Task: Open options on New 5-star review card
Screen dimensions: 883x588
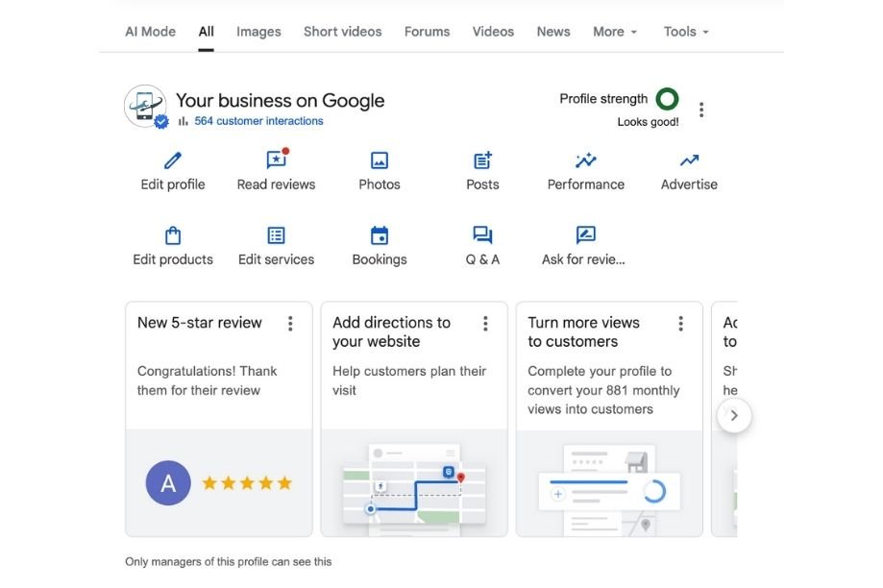Action: (290, 323)
